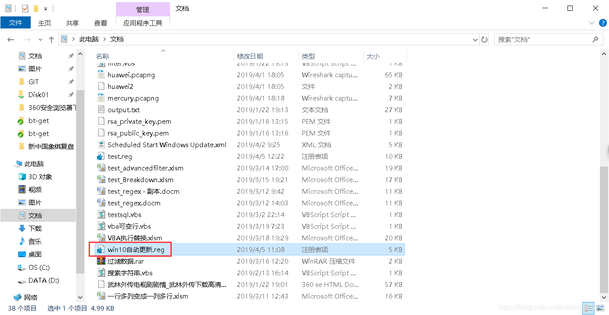The width and height of the screenshot is (609, 315).
Task: Switch to large thumbnails view icon
Action: tap(600, 308)
